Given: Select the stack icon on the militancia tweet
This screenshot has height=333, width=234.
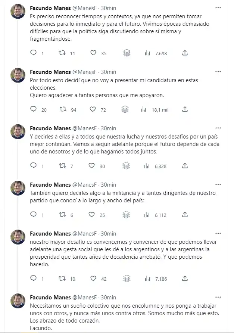Looking at the screenshot, I should [126, 215].
